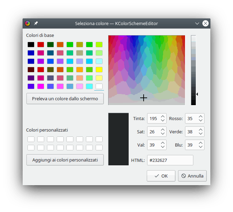233x212 pixels.
Task: Cancel with the Annulla button
Action: pyautogui.click(x=192, y=176)
